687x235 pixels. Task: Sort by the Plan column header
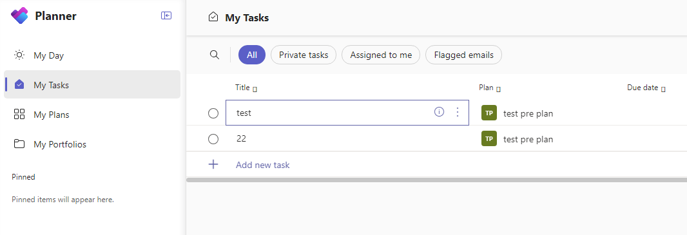coord(490,88)
